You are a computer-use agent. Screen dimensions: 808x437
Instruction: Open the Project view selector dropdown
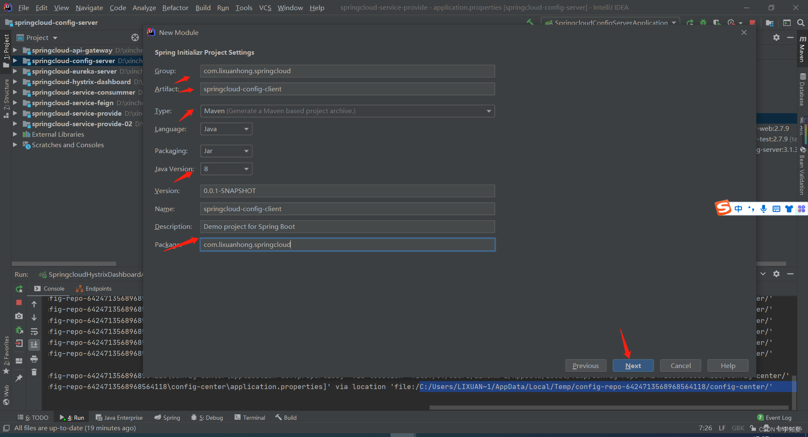point(37,37)
